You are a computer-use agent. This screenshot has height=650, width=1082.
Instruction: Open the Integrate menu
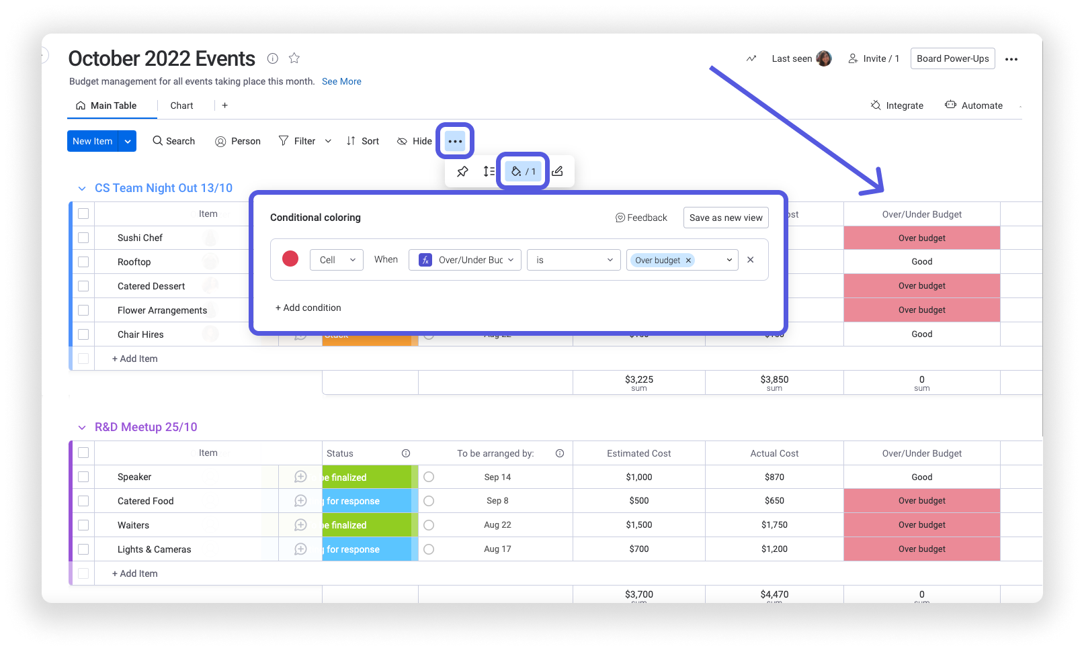(897, 105)
